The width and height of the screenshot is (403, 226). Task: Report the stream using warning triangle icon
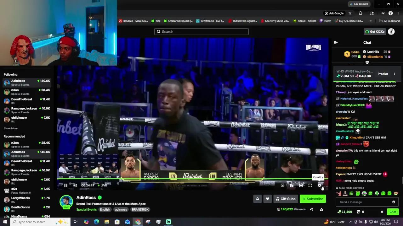(321, 209)
